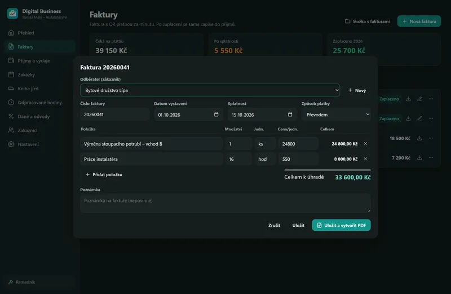Go to Příjmy a výdaje
The image size is (451, 294).
pos(39,61)
